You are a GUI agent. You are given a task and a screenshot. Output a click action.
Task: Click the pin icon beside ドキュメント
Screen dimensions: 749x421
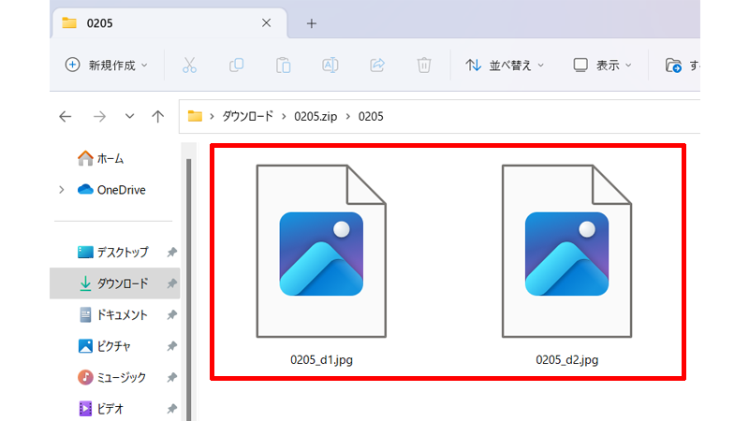tap(171, 315)
